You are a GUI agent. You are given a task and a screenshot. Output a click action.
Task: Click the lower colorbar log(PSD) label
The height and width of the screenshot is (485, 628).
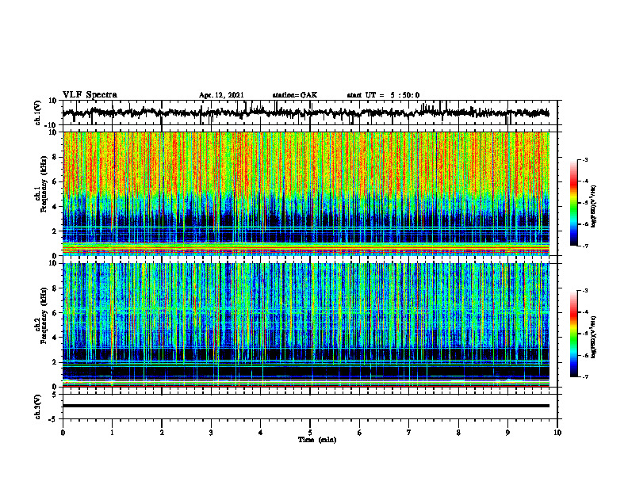[x=594, y=338]
